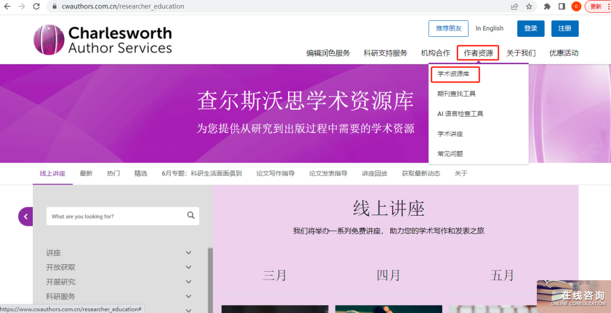Click the lock icon in the address bar
This screenshot has height=313, width=611.
point(54,7)
